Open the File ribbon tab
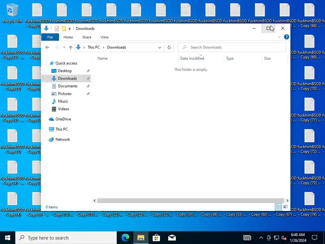This screenshot has width=325, height=244. click(x=50, y=37)
